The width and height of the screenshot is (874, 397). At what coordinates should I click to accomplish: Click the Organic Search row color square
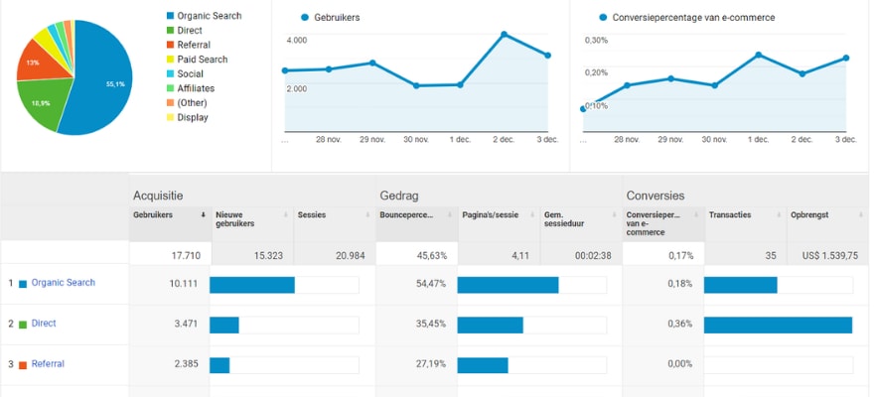(23, 284)
